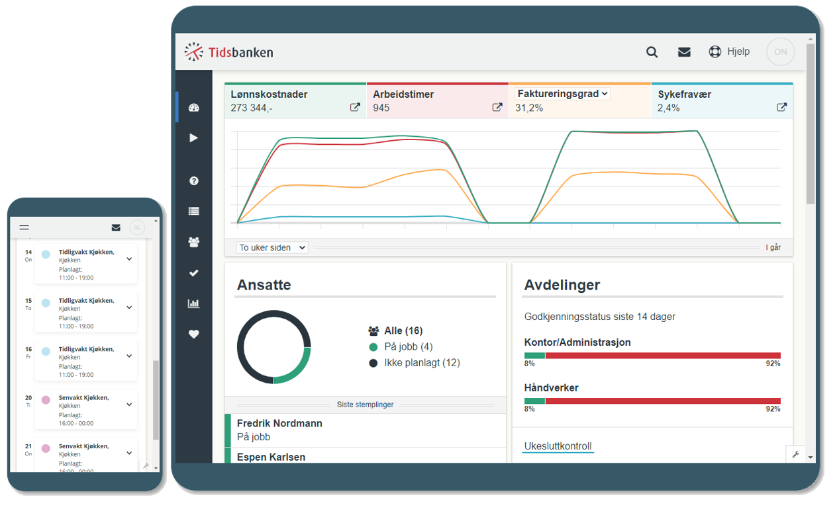
Task: Expand shift on day 21 Senvakt Kjøkken
Action: [x=129, y=453]
